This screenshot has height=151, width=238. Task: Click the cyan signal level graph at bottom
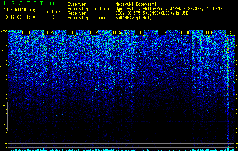coord(121,149)
